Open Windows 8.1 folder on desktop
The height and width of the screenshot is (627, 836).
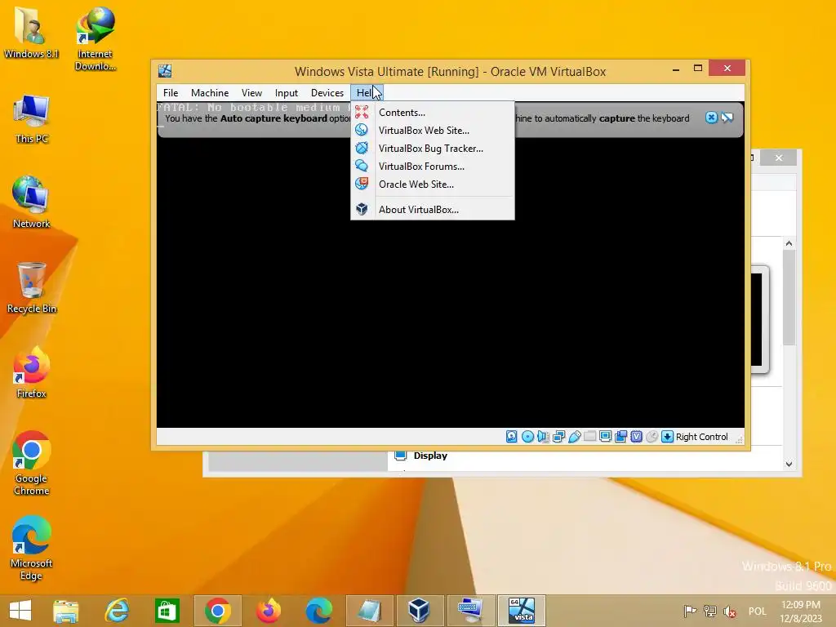[31, 32]
